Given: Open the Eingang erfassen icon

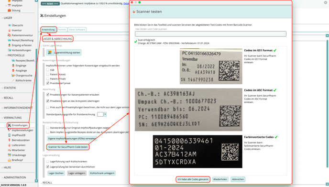Looking at the screenshot, I should pyautogui.click(x=9, y=45).
